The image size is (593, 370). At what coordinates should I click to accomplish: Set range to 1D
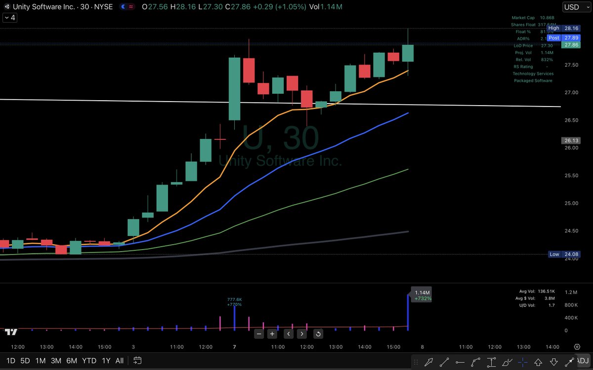pos(10,361)
